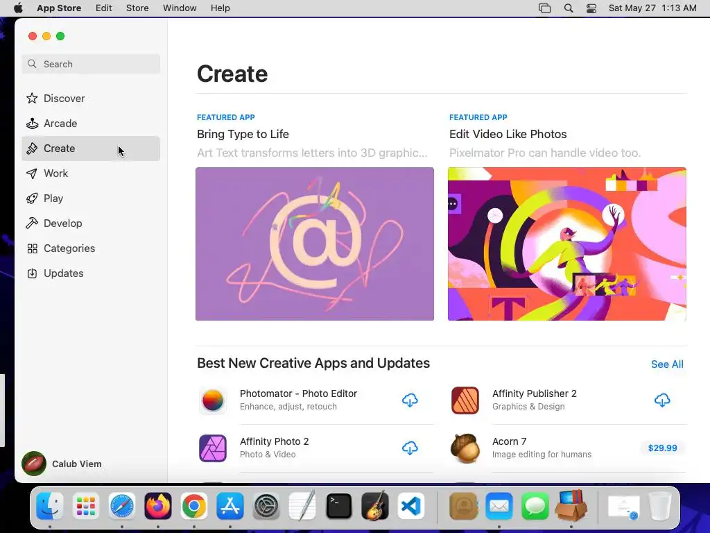Redownload Affinity Photo 2 via cloud icon
Image resolution: width=710 pixels, height=533 pixels.
410,448
